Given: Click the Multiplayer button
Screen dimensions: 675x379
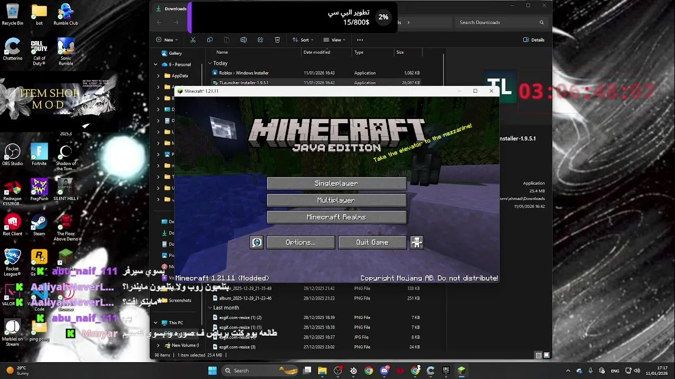Looking at the screenshot, I should (336, 200).
